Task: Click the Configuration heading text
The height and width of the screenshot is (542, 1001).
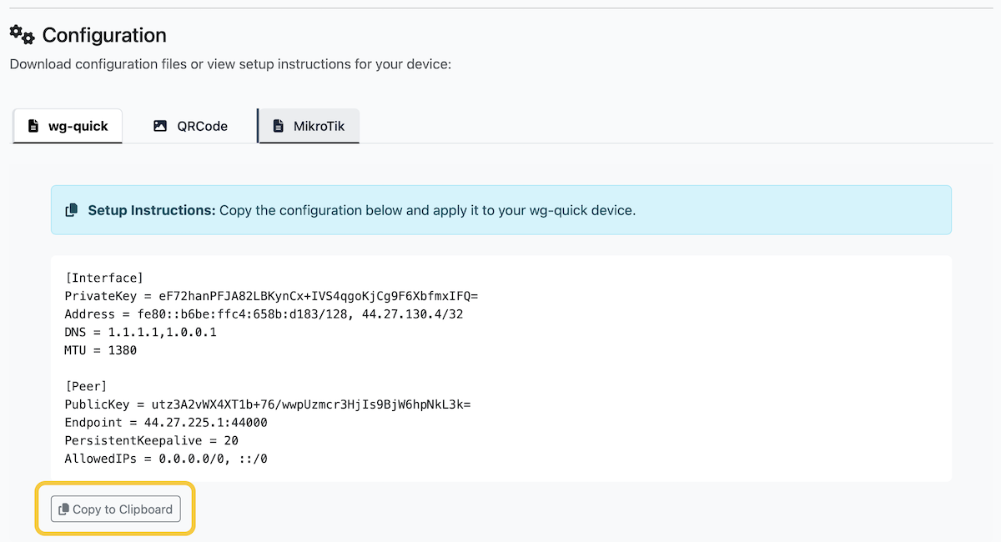Action: (x=104, y=35)
